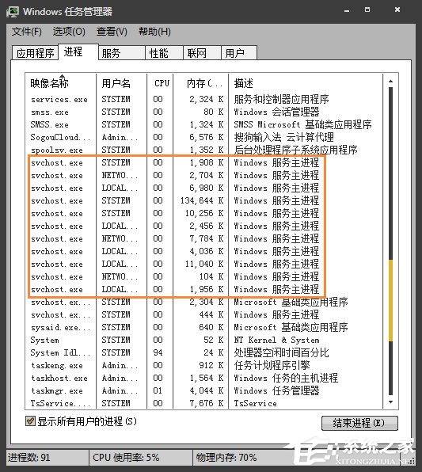422x472 pixels.
Task: Open the 查看(V) menu
Action: click(x=112, y=32)
